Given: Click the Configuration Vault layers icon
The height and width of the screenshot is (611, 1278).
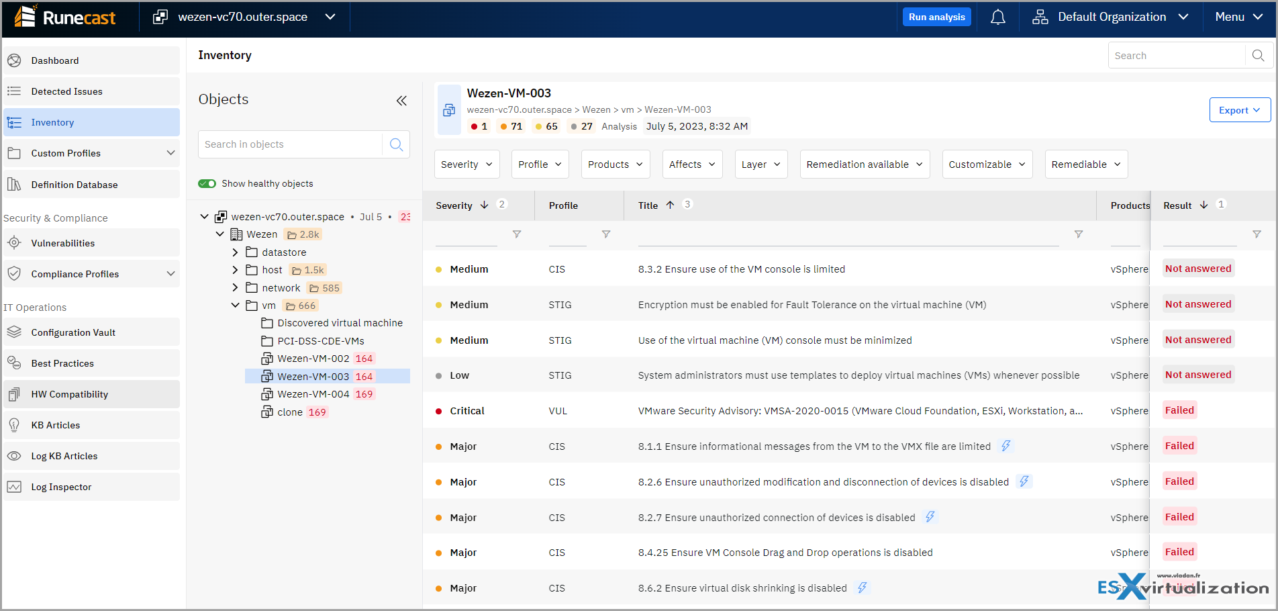Looking at the screenshot, I should (x=14, y=332).
